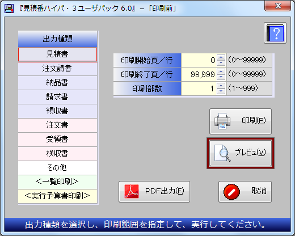This screenshot has width=295, height=236.
Task: Select 請求書 output type
Action: pyautogui.click(x=57, y=97)
